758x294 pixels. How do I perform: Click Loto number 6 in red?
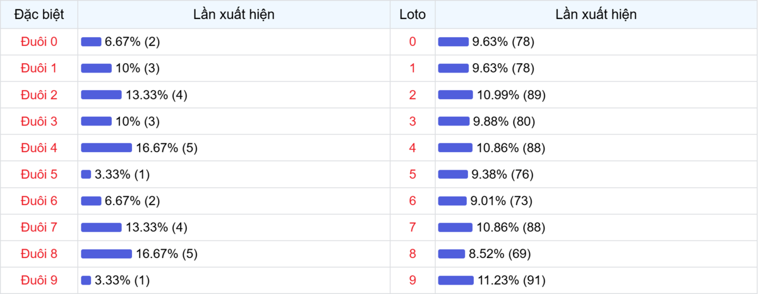(412, 201)
